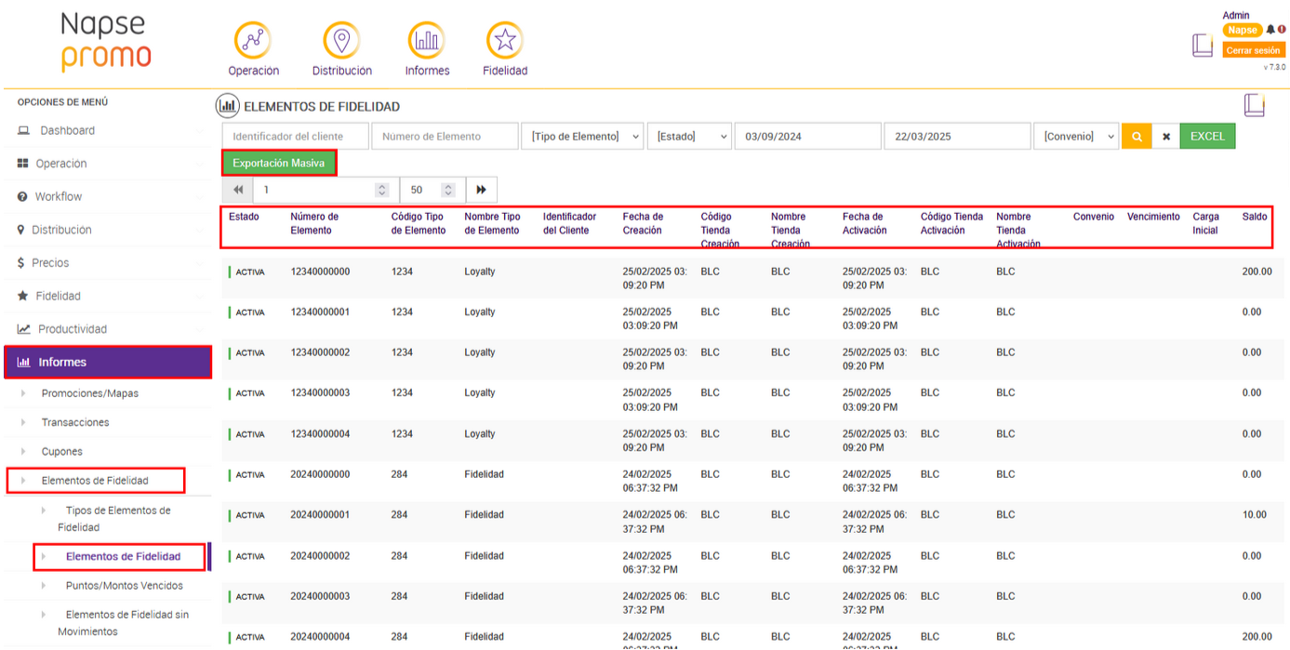The width and height of the screenshot is (1290, 650).
Task: Clear filters with the X button
Action: 1165,137
